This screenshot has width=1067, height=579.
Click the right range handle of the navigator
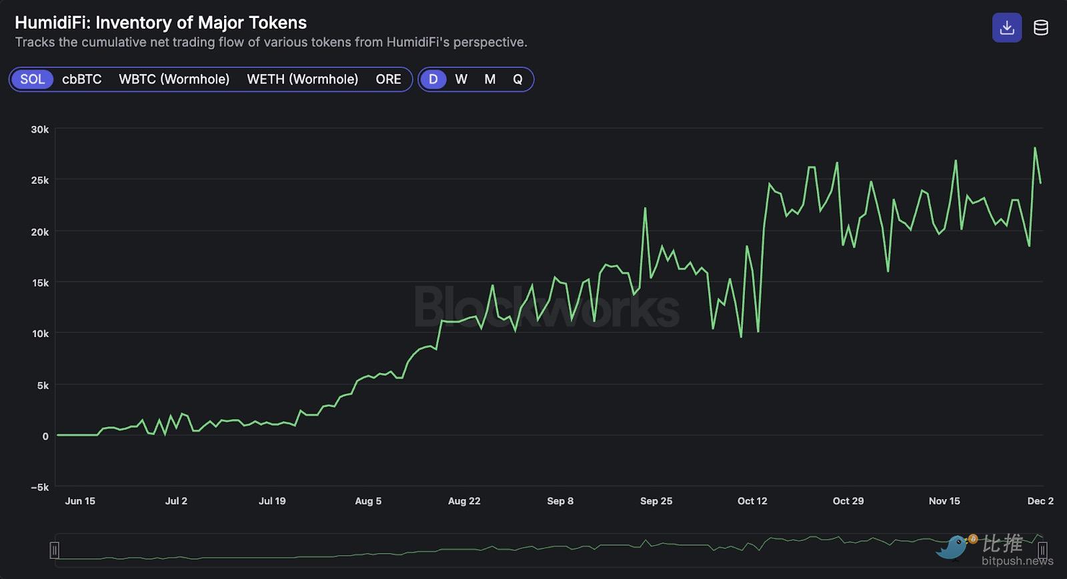(1042, 550)
